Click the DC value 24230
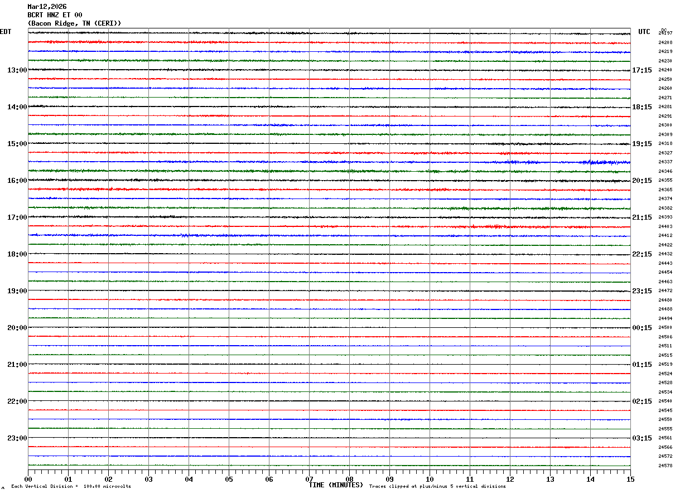The height and width of the screenshot is (494, 675). [665, 61]
